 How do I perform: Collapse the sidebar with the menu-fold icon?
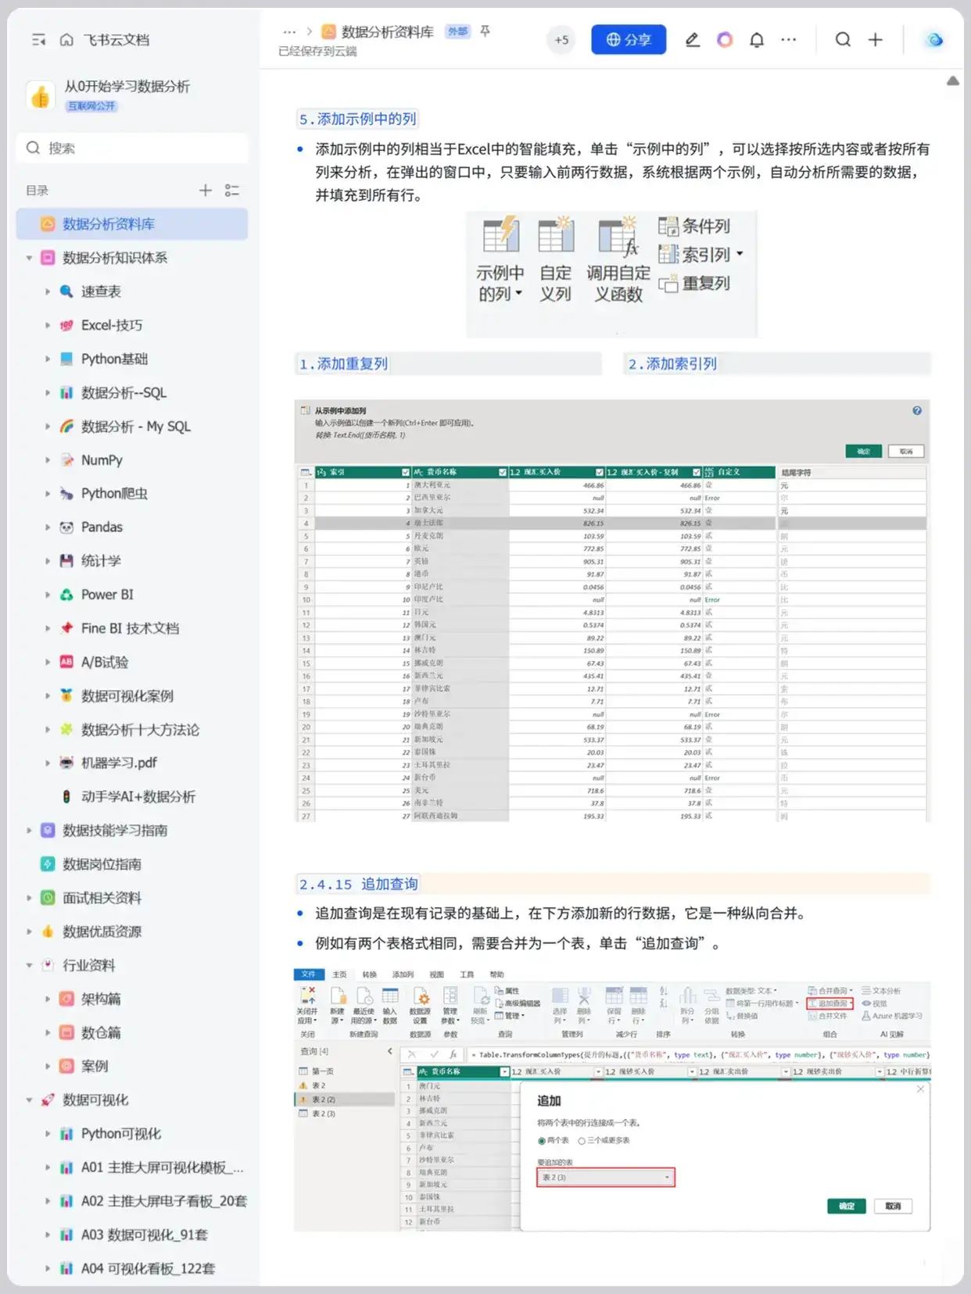click(38, 40)
